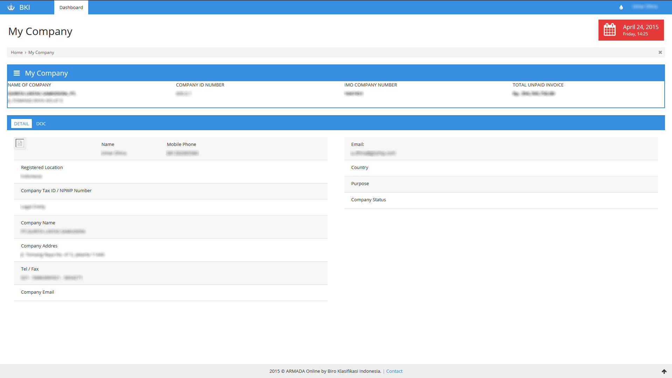Click the BKI ship logo icon
The width and height of the screenshot is (672, 378).
point(11,7)
